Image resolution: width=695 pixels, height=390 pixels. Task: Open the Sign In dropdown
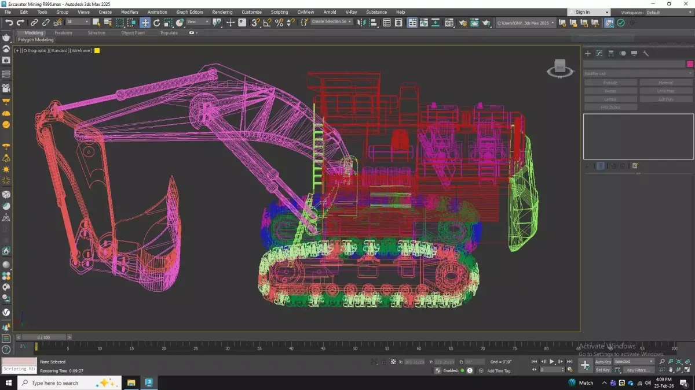589,12
